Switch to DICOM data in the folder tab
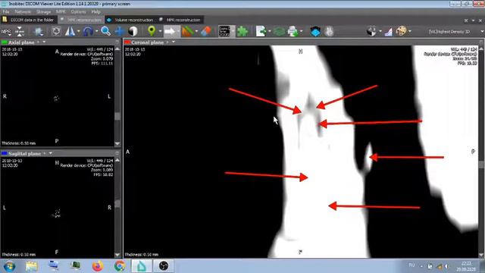485x273 pixels. 28,20
